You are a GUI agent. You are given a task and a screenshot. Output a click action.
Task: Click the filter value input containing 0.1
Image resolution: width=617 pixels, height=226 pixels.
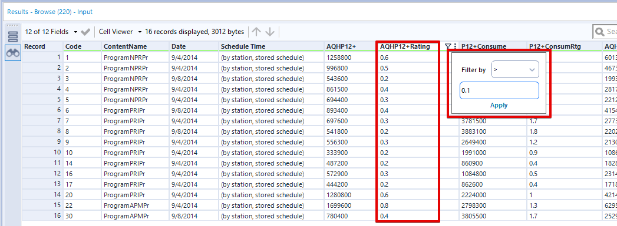click(499, 90)
